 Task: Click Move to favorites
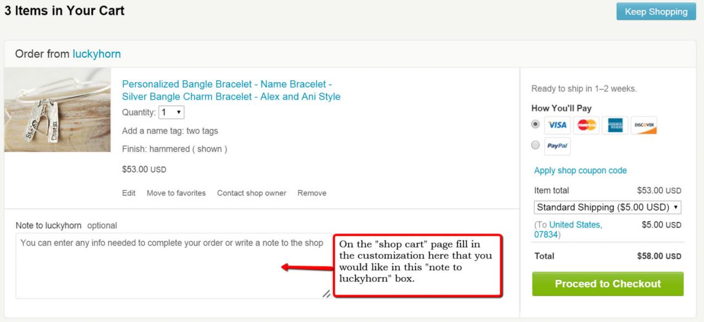click(x=176, y=193)
